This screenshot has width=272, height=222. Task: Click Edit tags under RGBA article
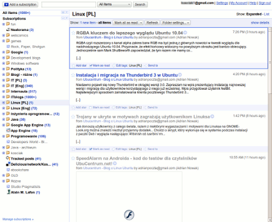pyautogui.click(x=121, y=66)
